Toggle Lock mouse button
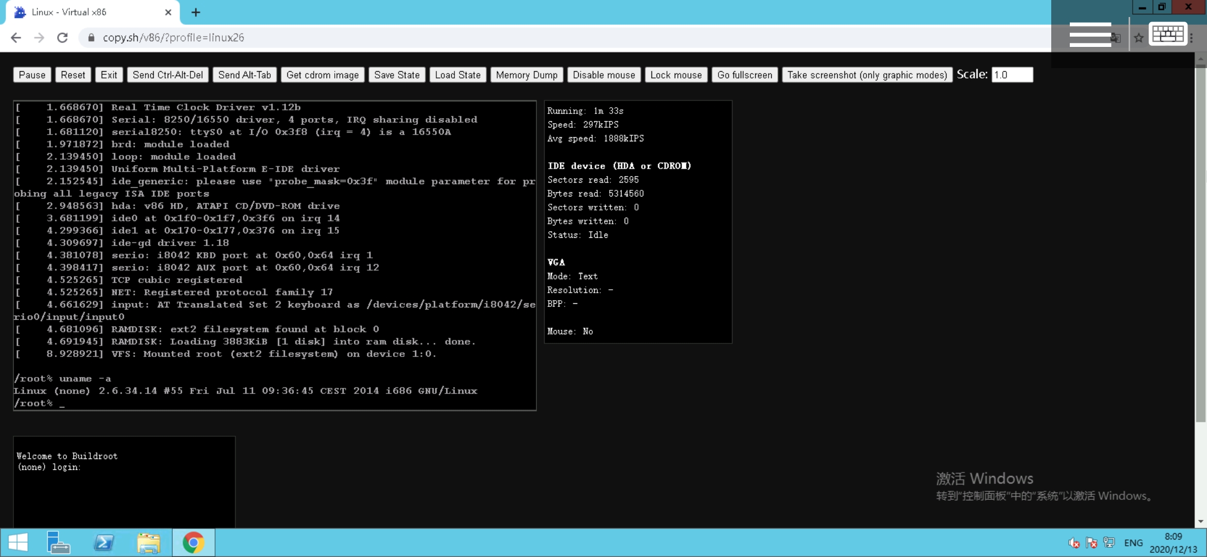Image resolution: width=1207 pixels, height=557 pixels. click(x=676, y=75)
